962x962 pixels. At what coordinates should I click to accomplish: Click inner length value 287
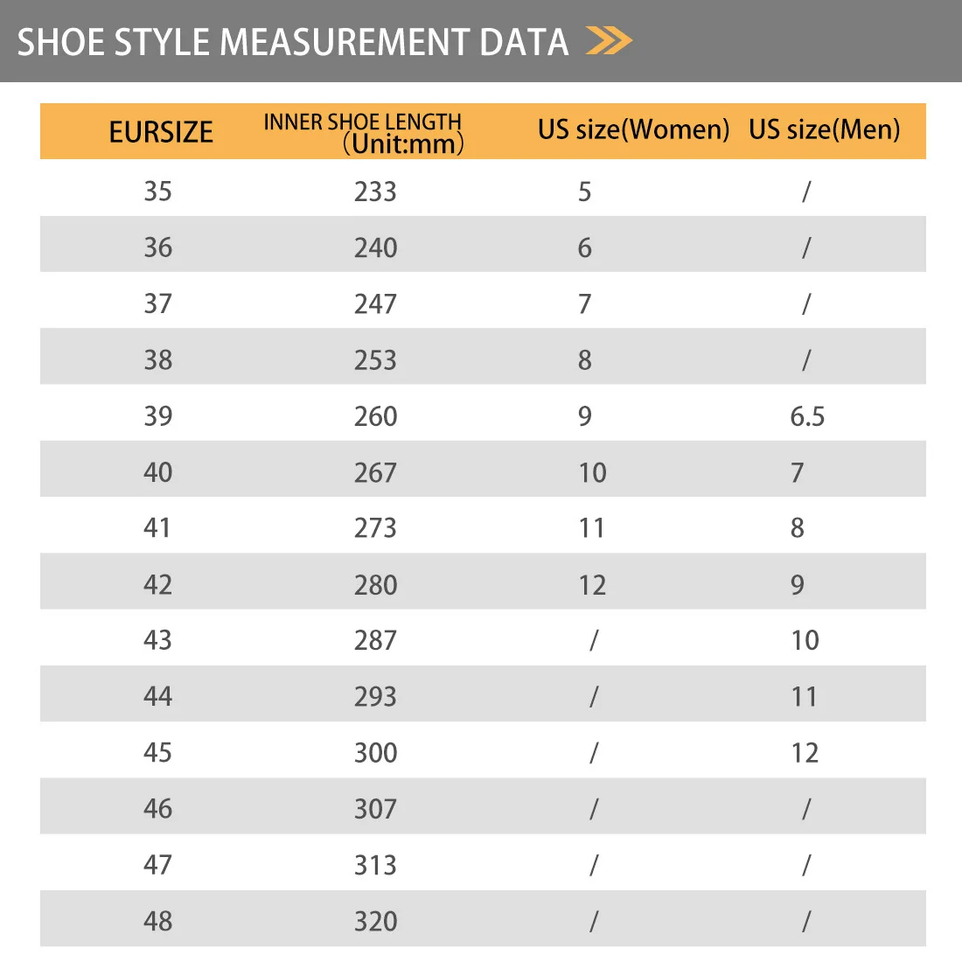tap(375, 640)
